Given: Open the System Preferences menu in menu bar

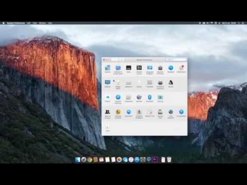Looking at the screenshot, I should point(16,23).
